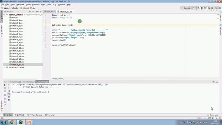Close the tutorial_17.py editor tab

[73, 11]
